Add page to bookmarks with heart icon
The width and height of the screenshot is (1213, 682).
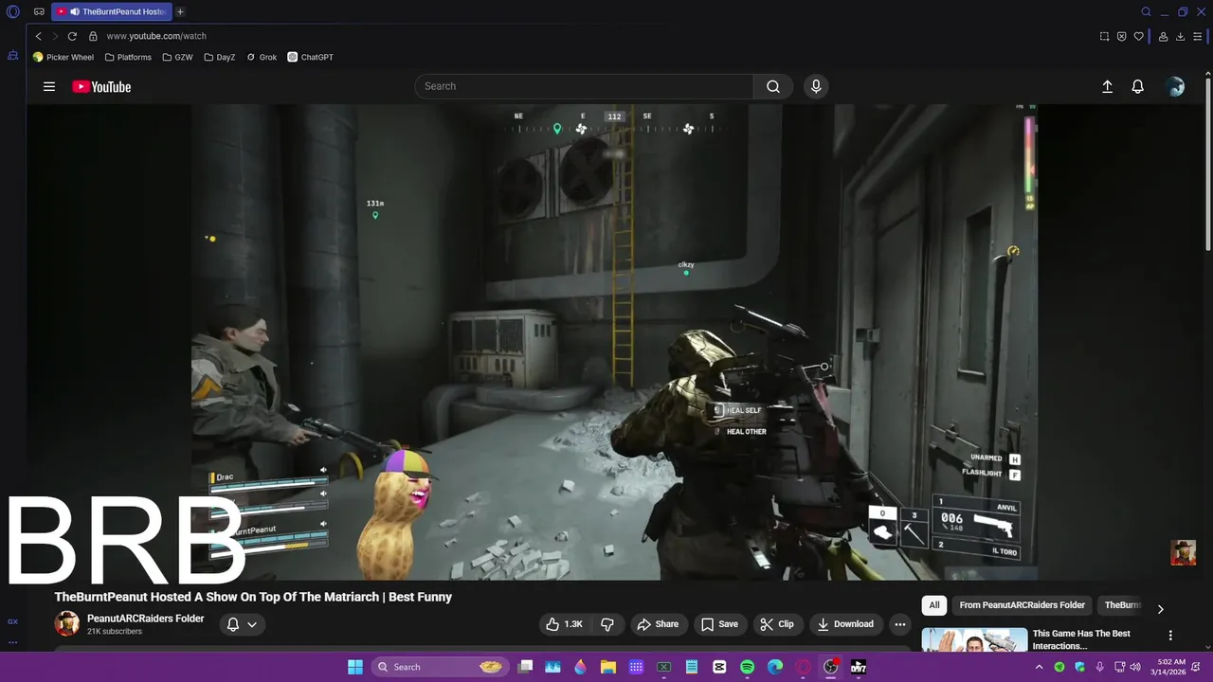tap(1139, 36)
